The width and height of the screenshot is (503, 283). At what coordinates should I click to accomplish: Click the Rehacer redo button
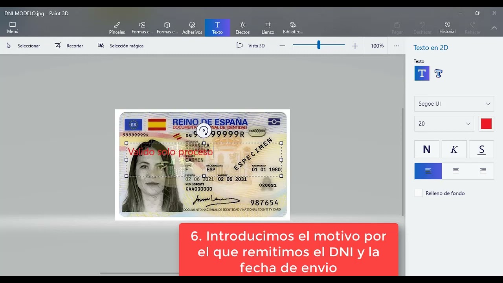pyautogui.click(x=473, y=28)
